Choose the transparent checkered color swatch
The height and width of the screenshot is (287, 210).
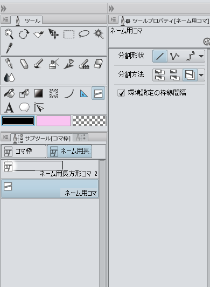point(89,121)
